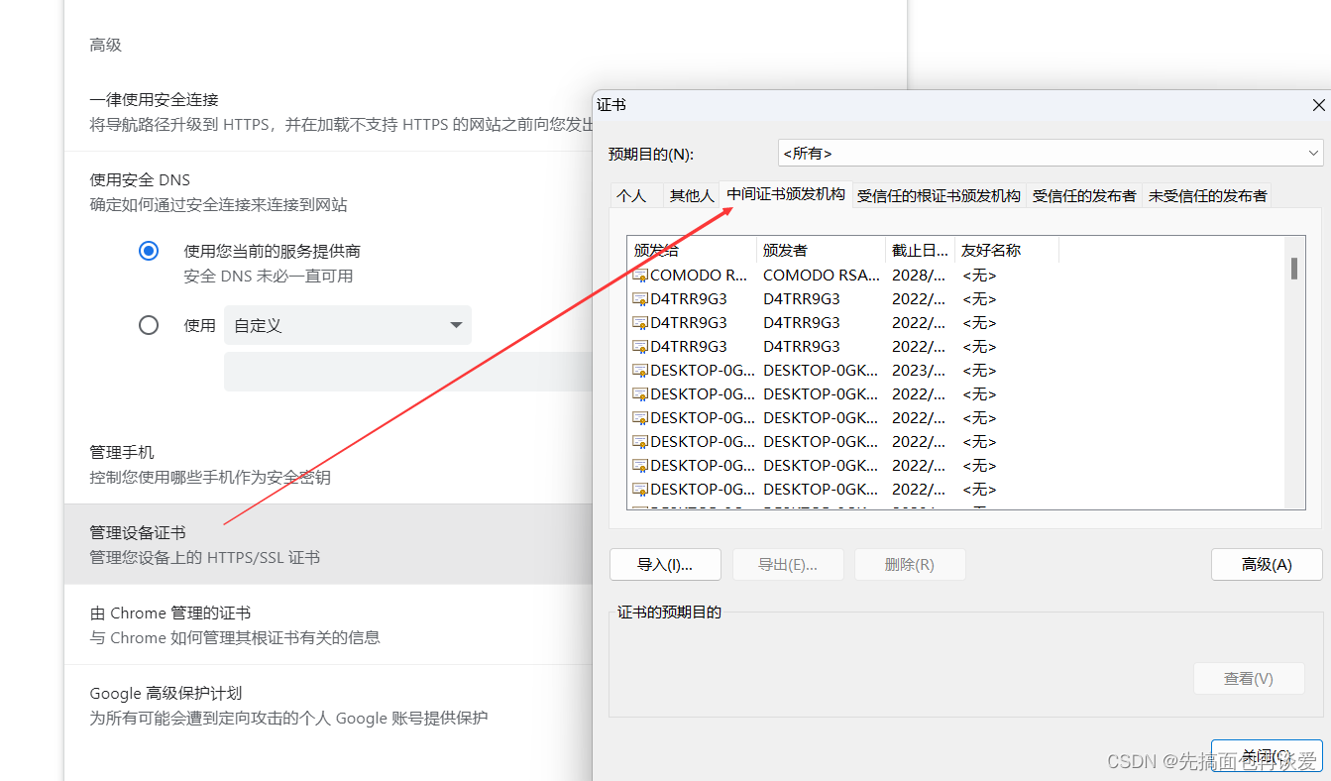Screen dimensions: 1331x781
Task: Click the certificate list vertical scrollbar thumb
Action: [x=1294, y=268]
